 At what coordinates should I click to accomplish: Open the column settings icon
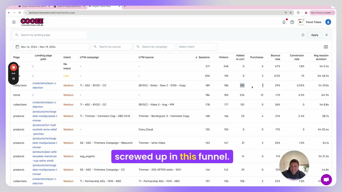click(326, 47)
